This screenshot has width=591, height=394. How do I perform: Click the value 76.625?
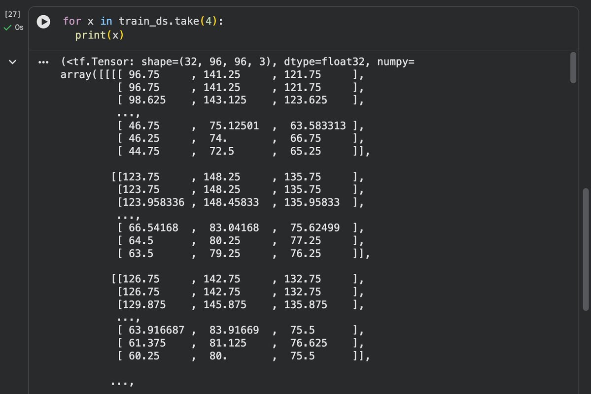coord(308,343)
